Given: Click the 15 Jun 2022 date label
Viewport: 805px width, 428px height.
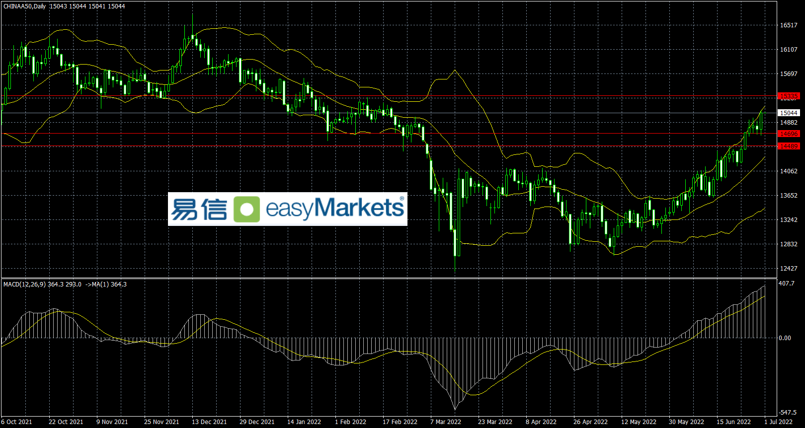Looking at the screenshot, I should click(x=733, y=422).
